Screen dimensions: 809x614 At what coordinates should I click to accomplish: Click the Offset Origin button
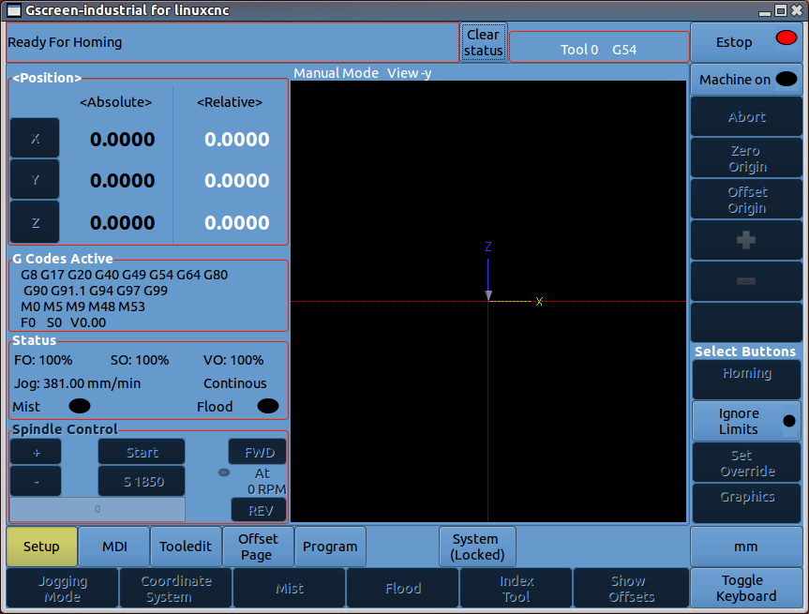coord(745,200)
